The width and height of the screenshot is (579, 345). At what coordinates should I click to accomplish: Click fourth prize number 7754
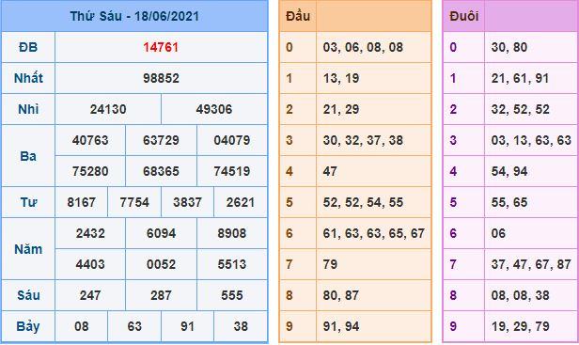pyautogui.click(x=134, y=202)
